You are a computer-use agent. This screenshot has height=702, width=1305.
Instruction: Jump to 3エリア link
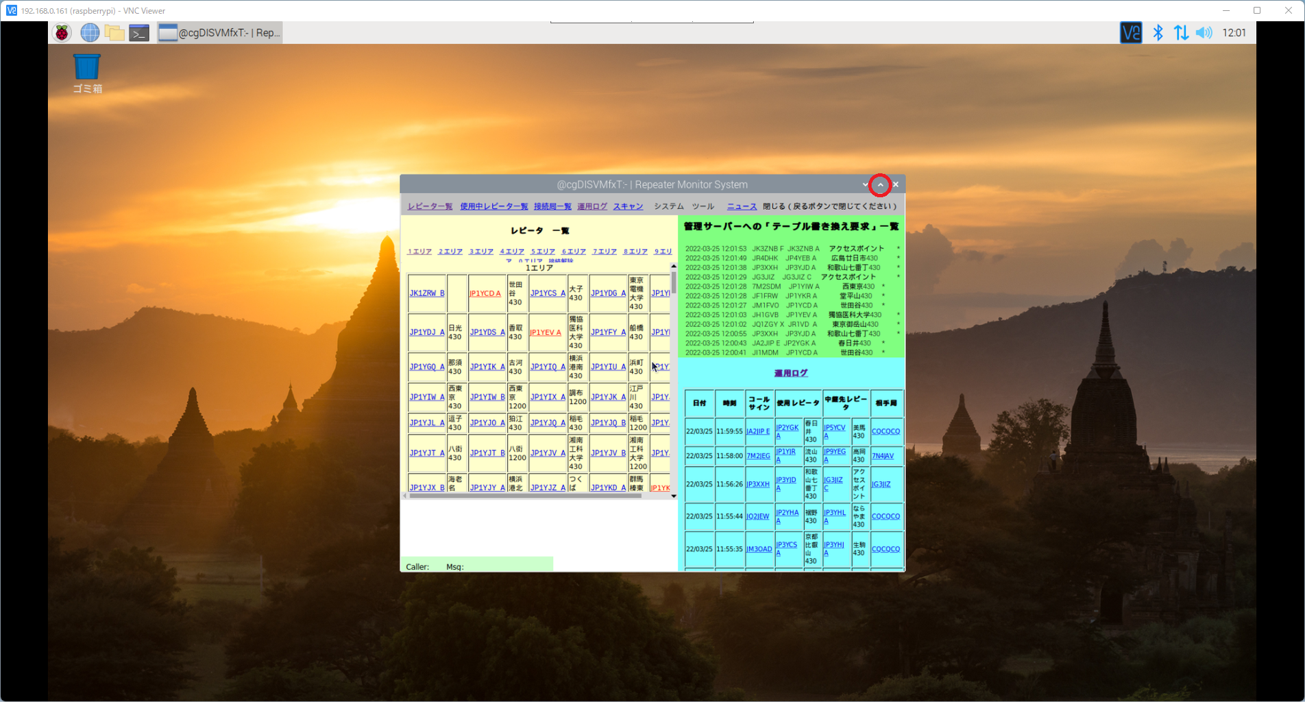(481, 252)
